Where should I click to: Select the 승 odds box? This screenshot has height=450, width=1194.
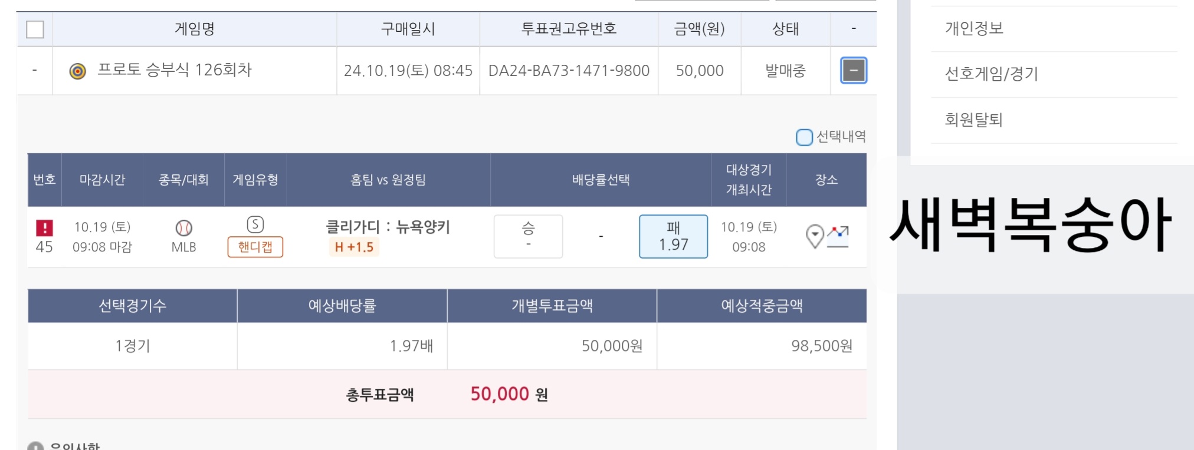pos(528,236)
